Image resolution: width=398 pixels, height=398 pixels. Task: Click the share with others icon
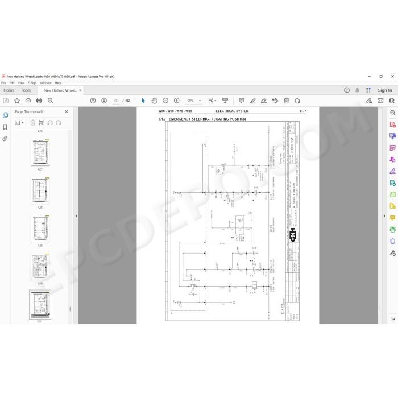[x=392, y=101]
